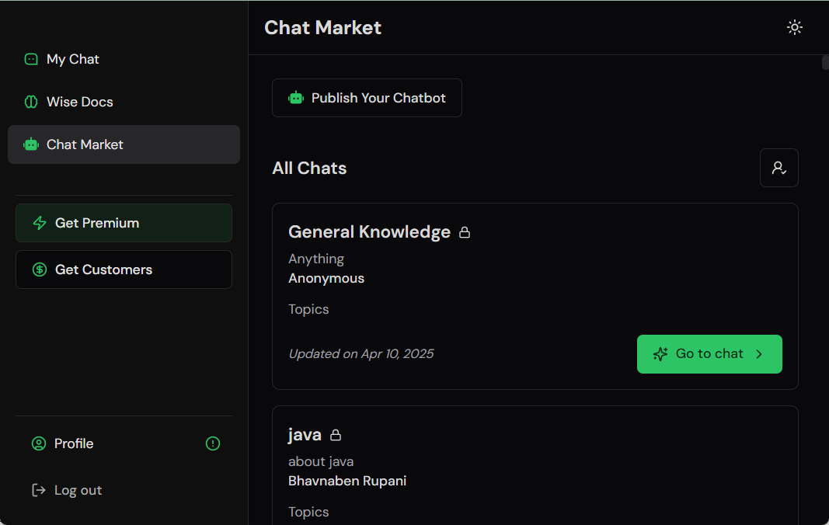Click the lock icon next to General Knowledge
Image resolution: width=829 pixels, height=525 pixels.
point(464,232)
